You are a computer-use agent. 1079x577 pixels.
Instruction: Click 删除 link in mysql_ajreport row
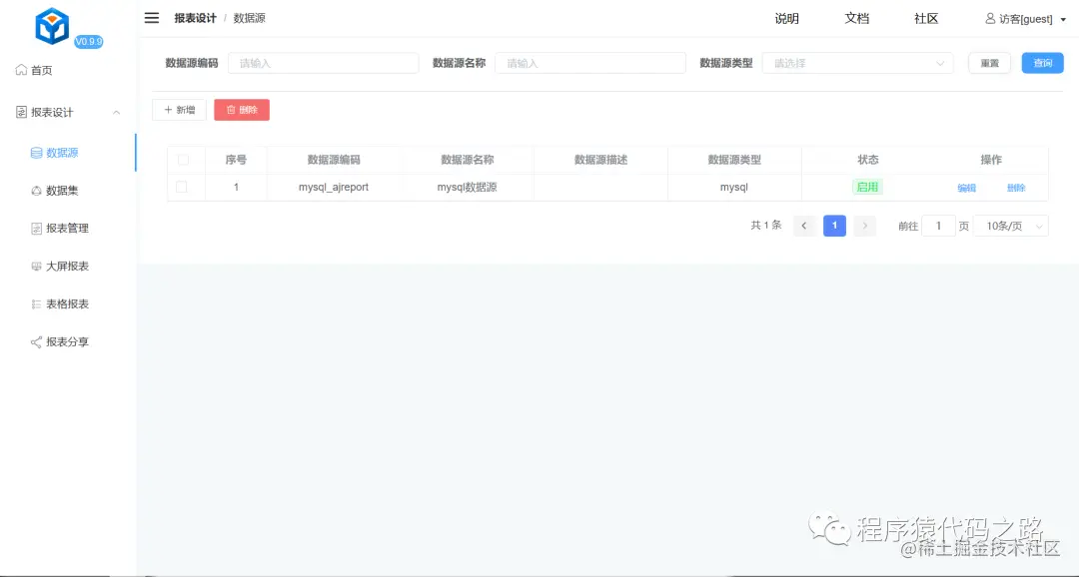click(x=1016, y=188)
